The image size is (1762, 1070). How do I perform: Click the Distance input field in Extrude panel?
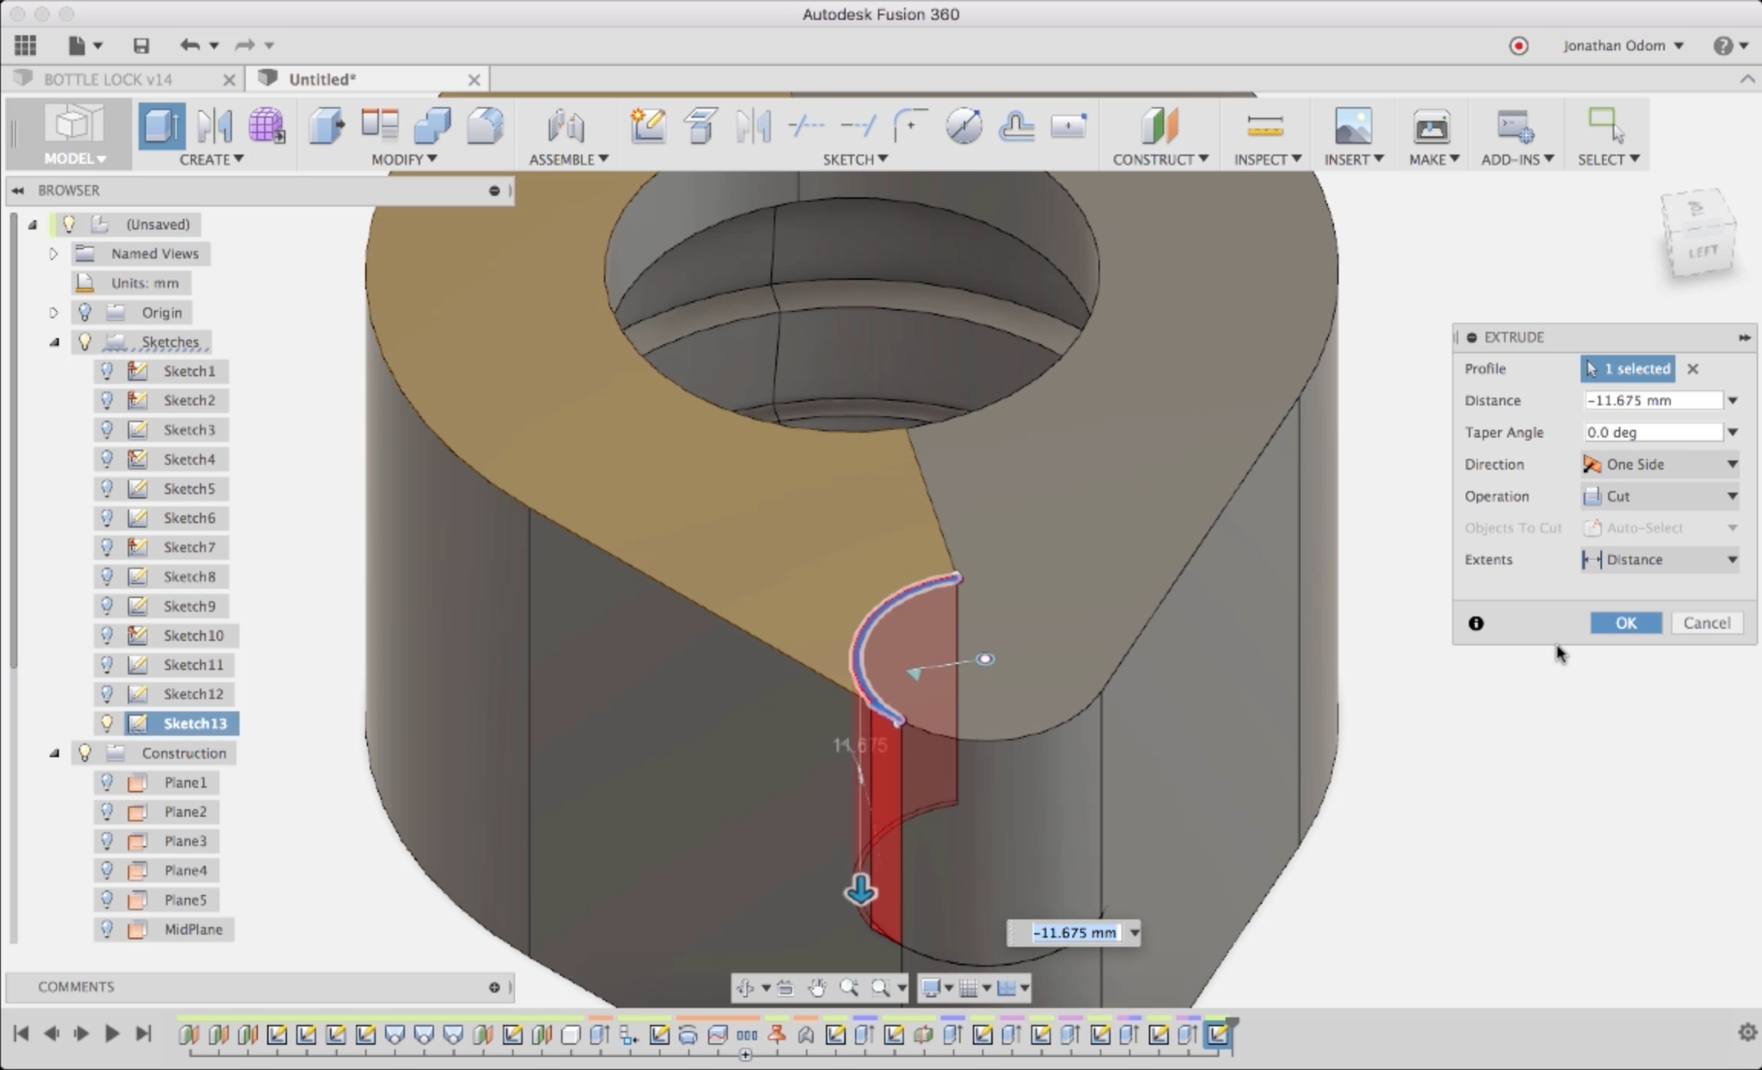(1652, 400)
